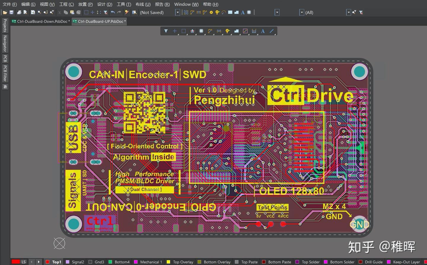Open the Projects side panel
This screenshot has width=427, height=265.
5,25
